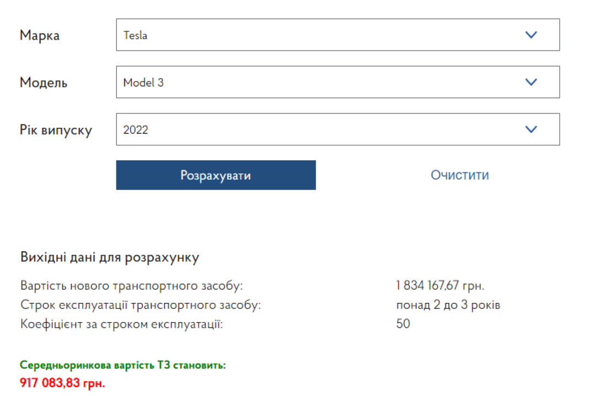Open the Модель dropdown showing Model 3
The height and width of the screenshot is (396, 600).
pos(320,82)
